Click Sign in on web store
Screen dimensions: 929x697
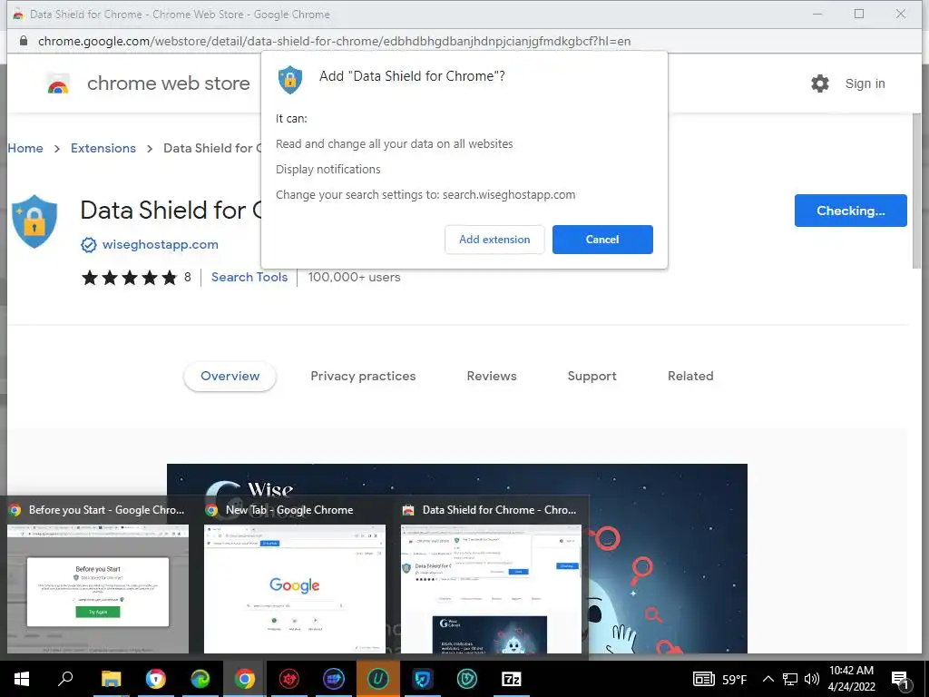[865, 83]
